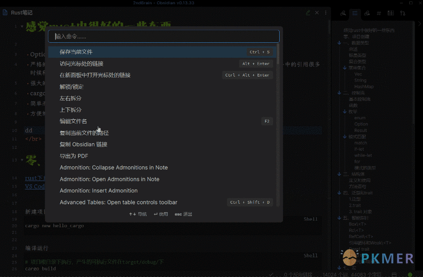Jump to 标量类型 in the outline
Image resolution: width=423 pixels, height=277 pixels.
point(358,55)
